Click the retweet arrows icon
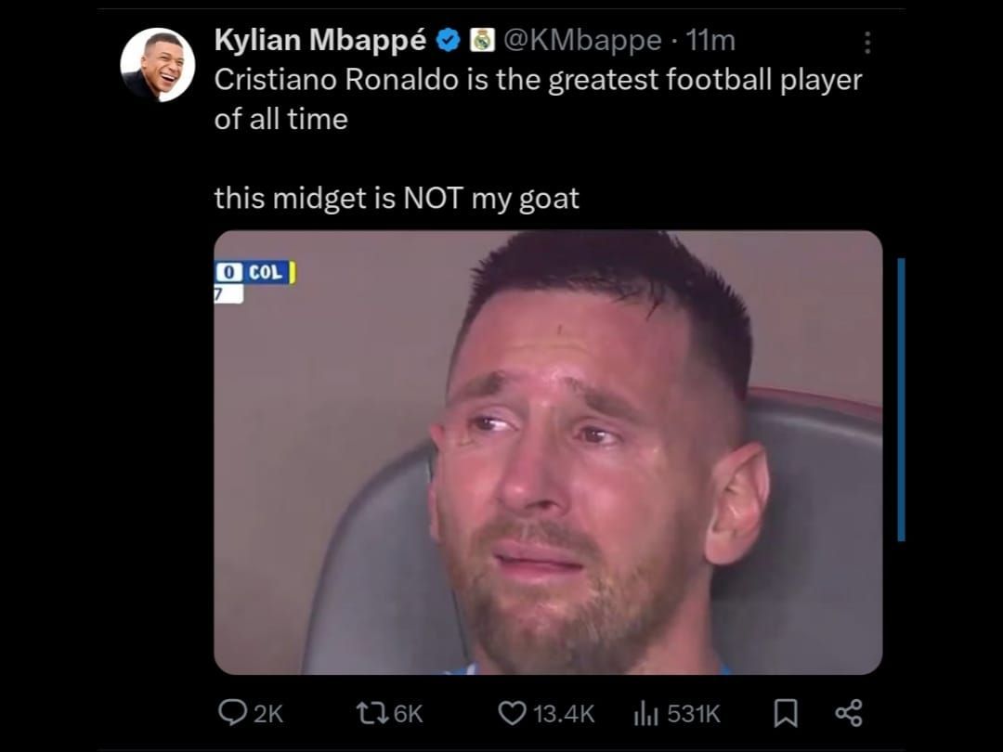Viewport: 1003px width, 752px height. (372, 713)
